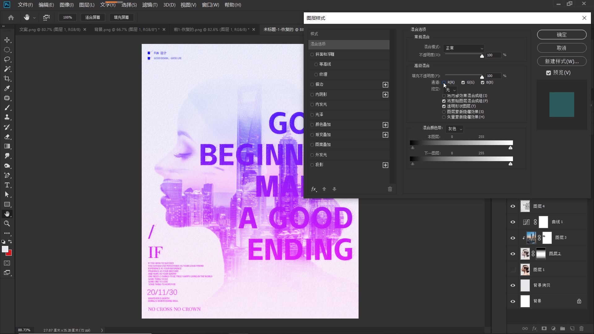
Task: Click the 新建样式(W)... button
Action: [562, 61]
